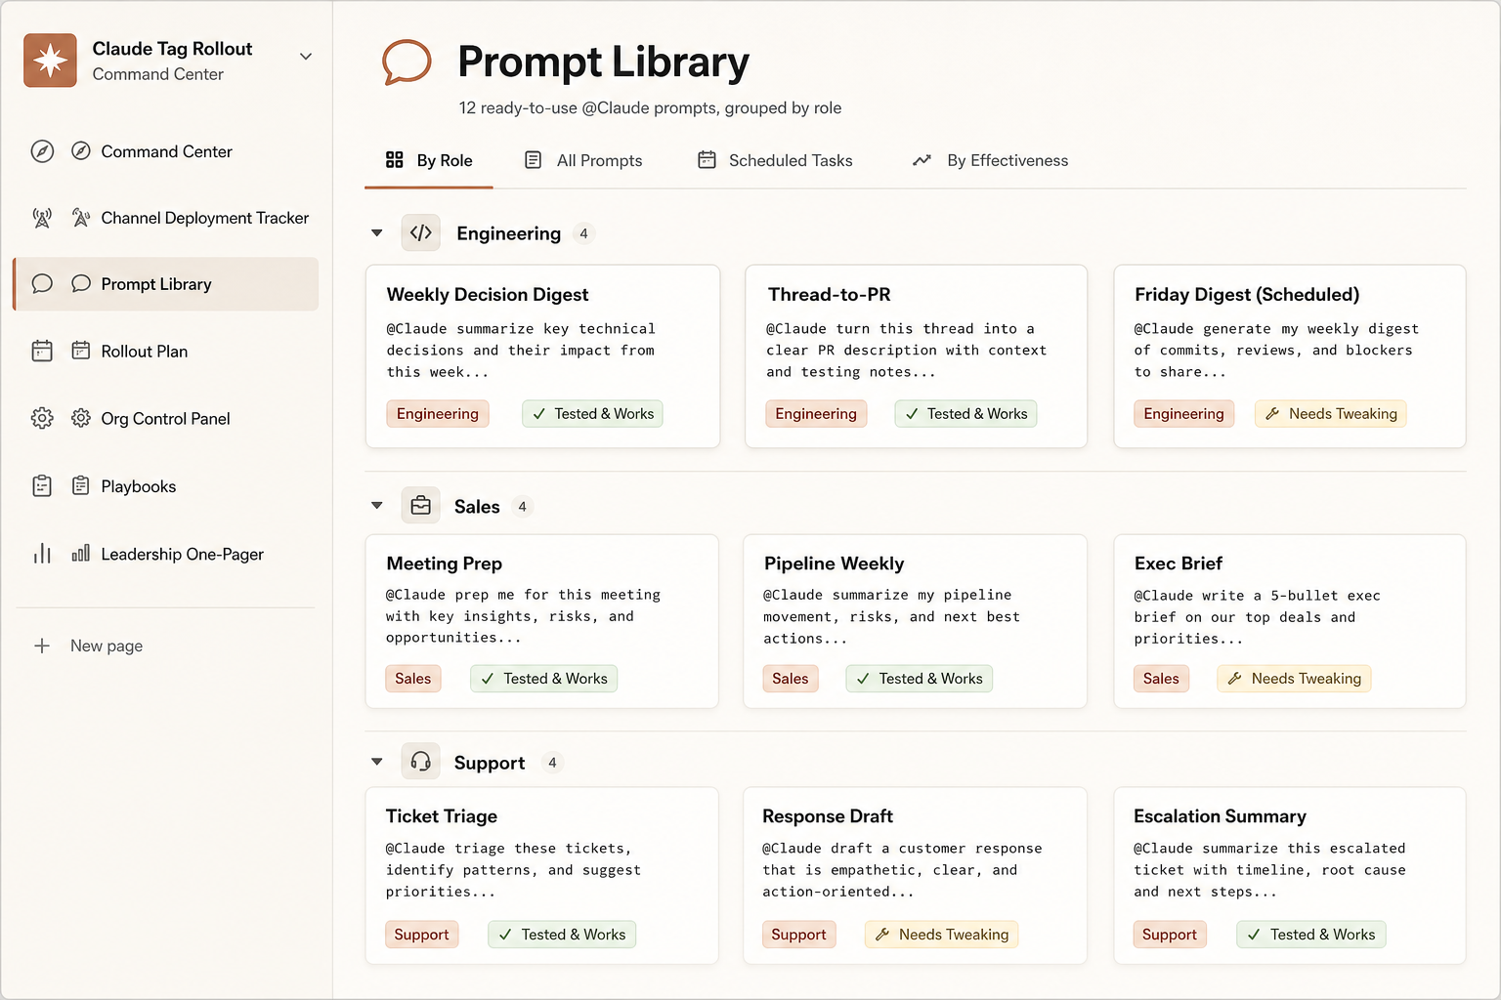The height and width of the screenshot is (1000, 1501).
Task: Click the antenna icon beside Channel Deployment Tracker
Action: click(81, 218)
